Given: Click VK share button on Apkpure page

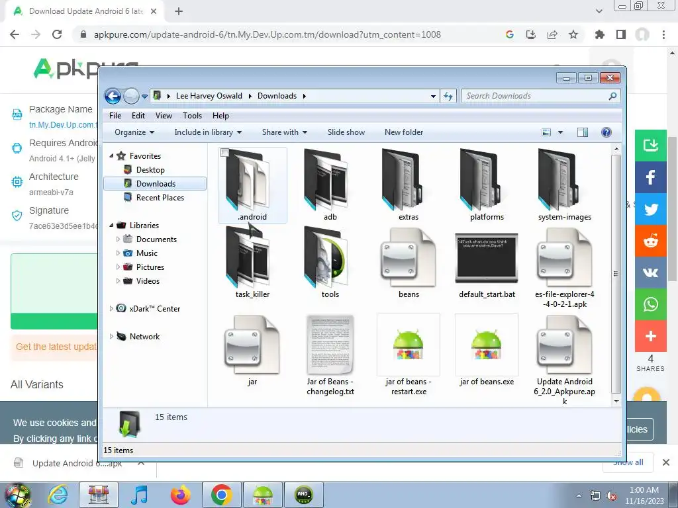Looking at the screenshot, I should tap(650, 273).
